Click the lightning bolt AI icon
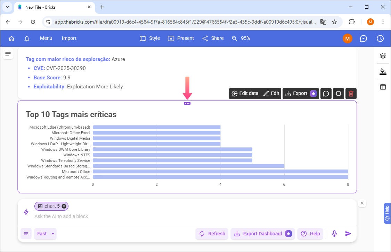The width and height of the screenshot is (391, 252). click(x=26, y=212)
